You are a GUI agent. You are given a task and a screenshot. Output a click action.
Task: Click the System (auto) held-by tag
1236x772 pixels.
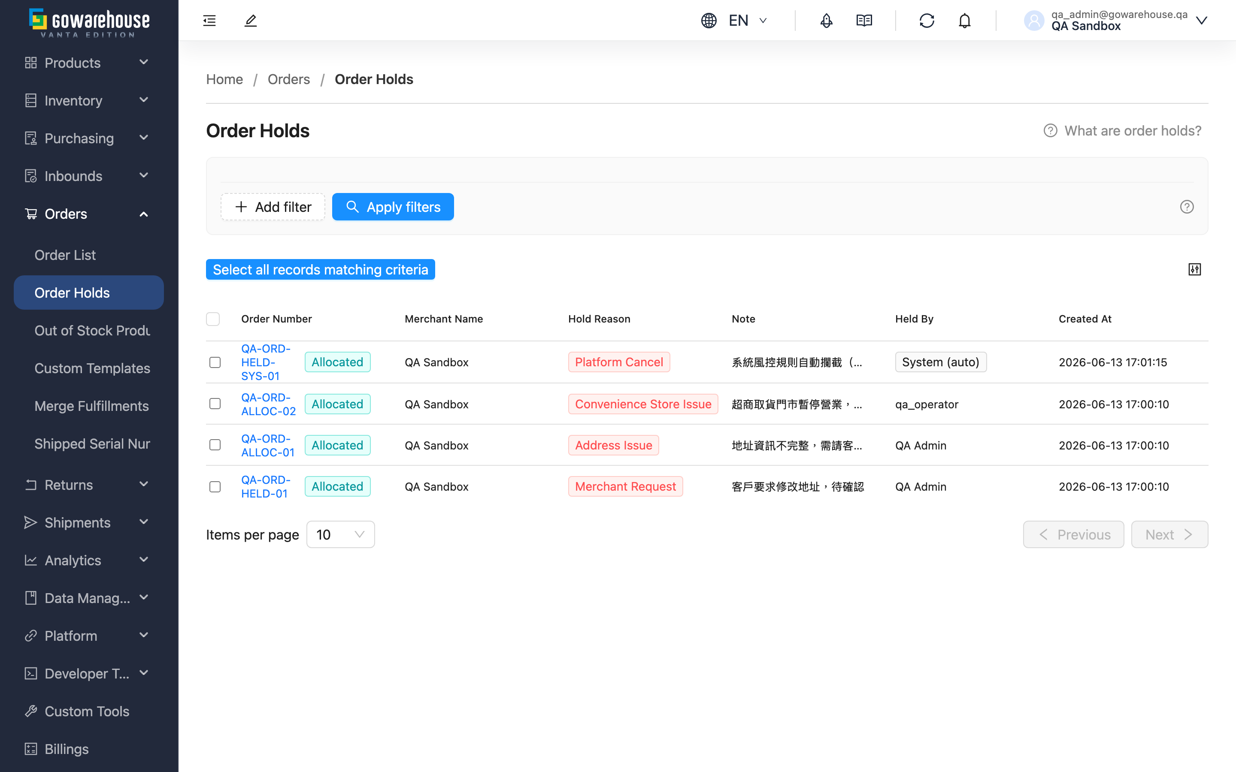[x=941, y=362]
